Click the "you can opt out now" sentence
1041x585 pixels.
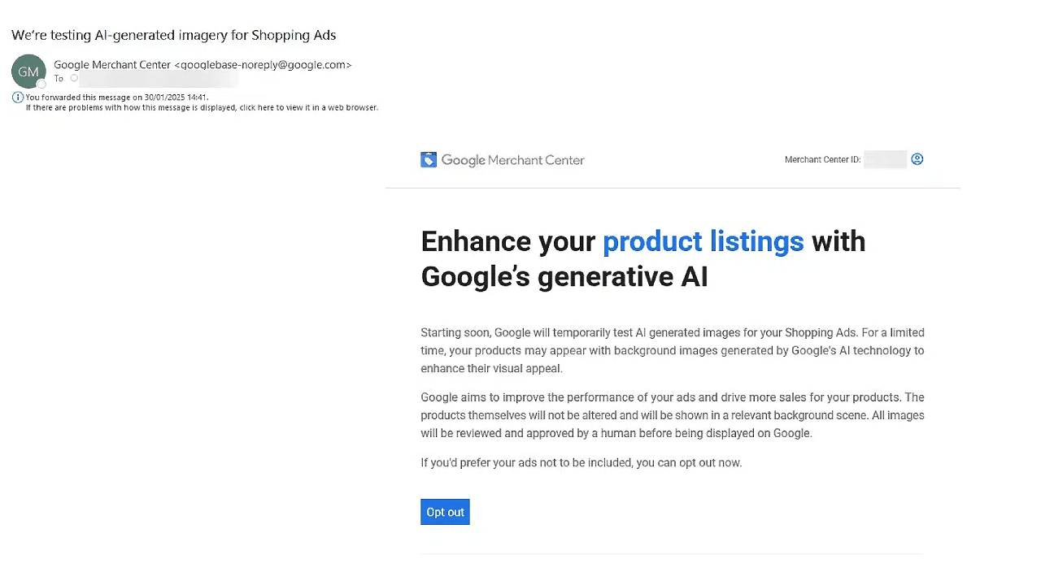(x=581, y=462)
